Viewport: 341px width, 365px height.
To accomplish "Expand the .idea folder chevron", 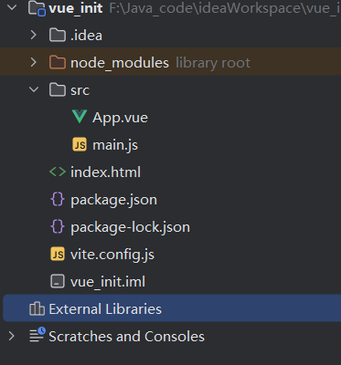I will 34,35.
